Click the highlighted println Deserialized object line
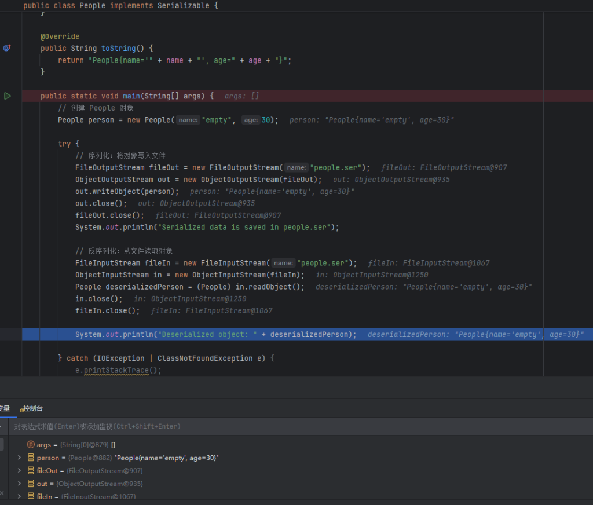 click(215, 334)
